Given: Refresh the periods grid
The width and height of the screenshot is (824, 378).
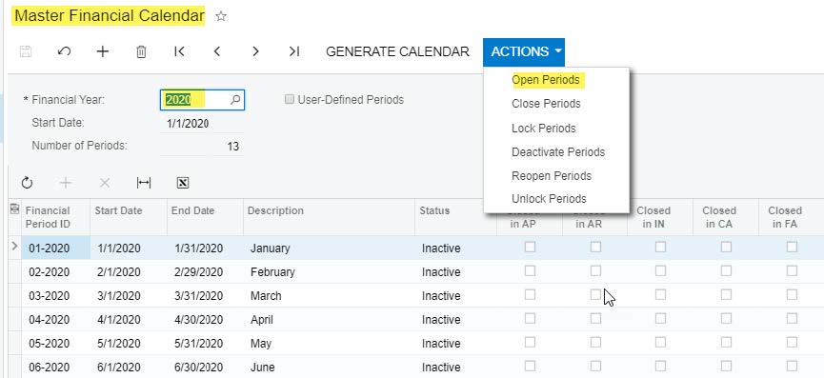Looking at the screenshot, I should (x=27, y=183).
